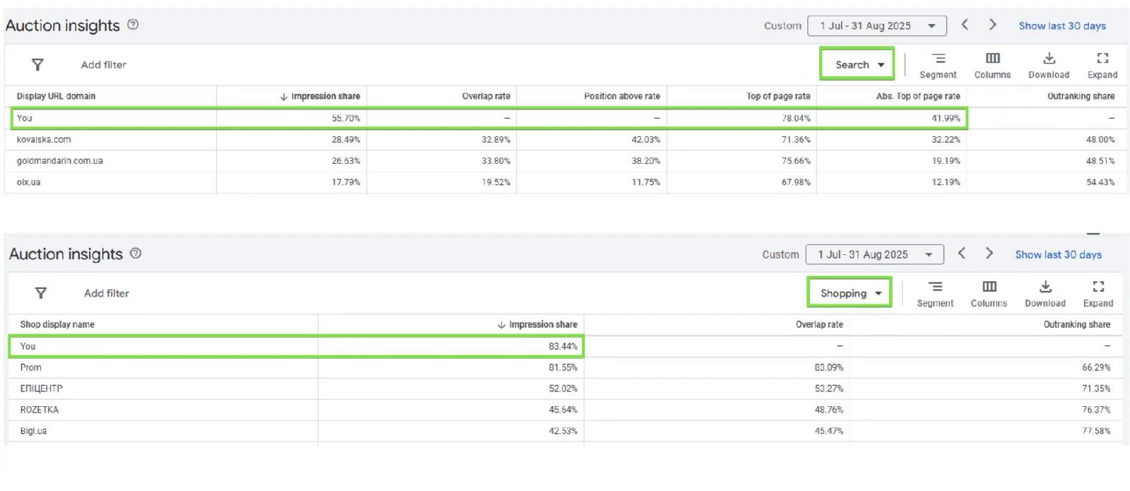
Task: Select the olx.ua row domain
Action: pos(29,182)
